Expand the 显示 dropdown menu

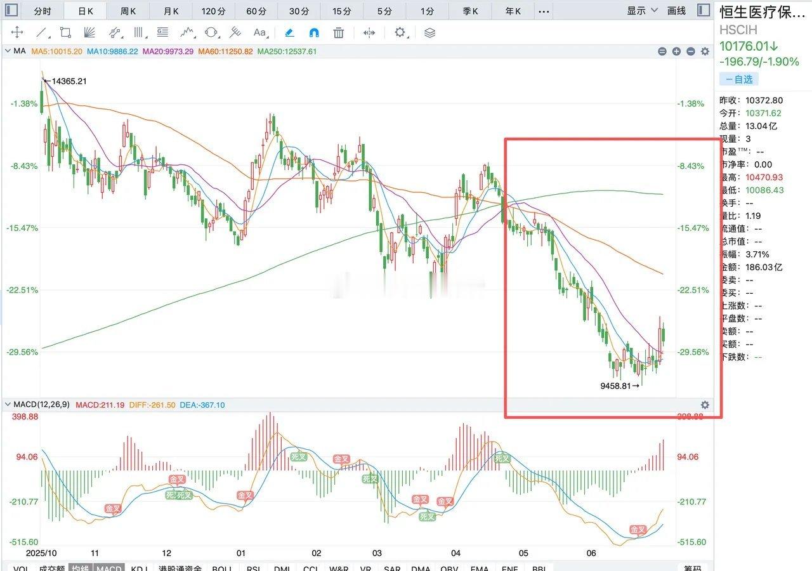[641, 11]
